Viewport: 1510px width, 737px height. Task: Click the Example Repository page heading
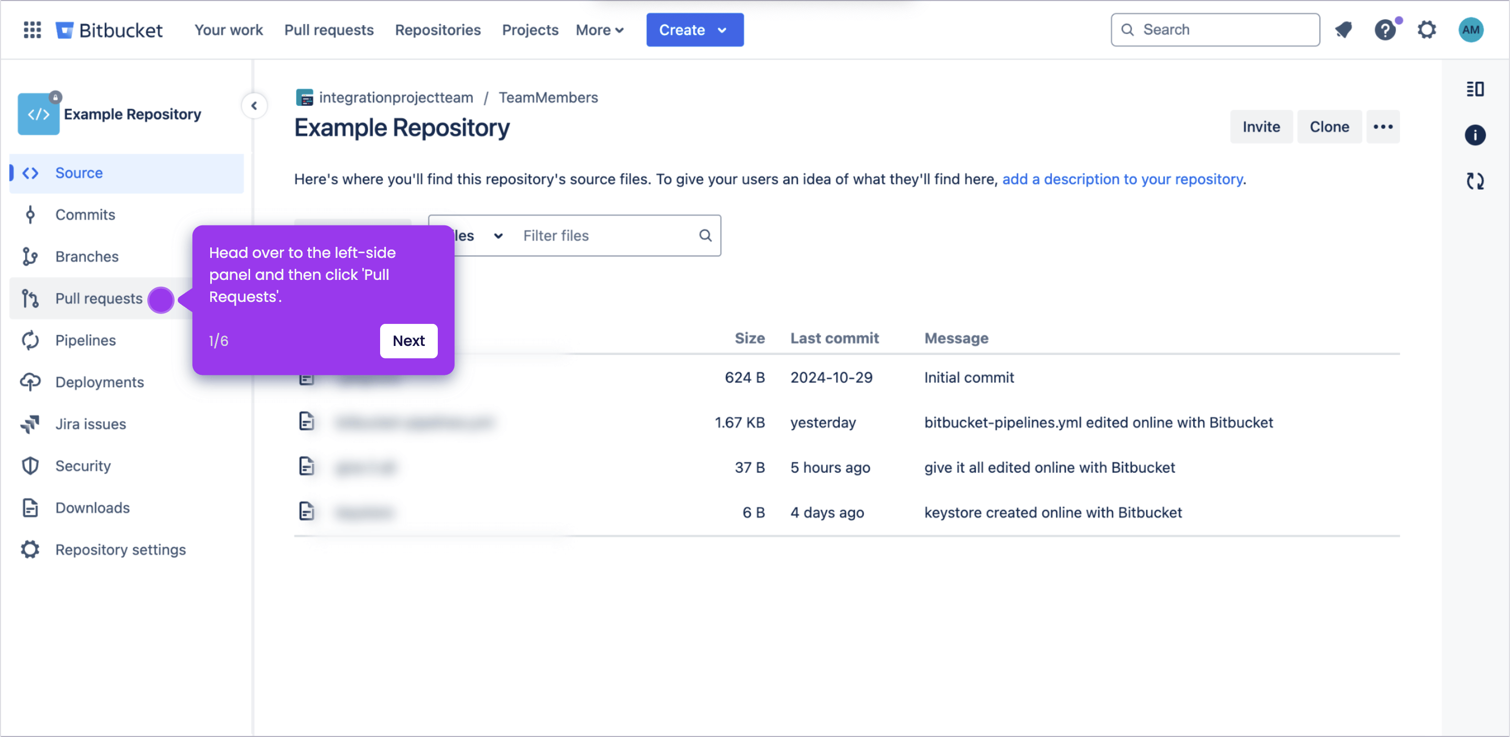click(402, 128)
